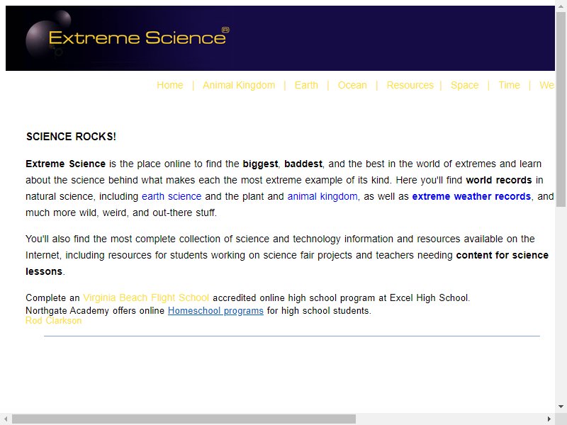Follow the animal kingdom text link
This screenshot has height=425, width=567.
click(x=322, y=196)
